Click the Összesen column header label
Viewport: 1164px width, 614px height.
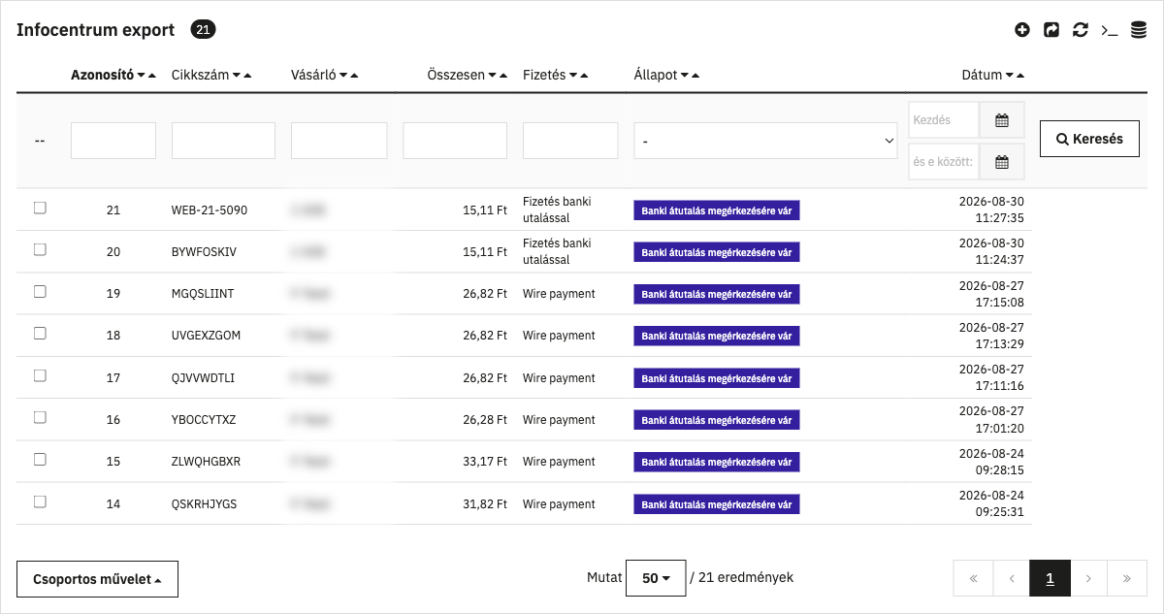pyautogui.click(x=456, y=75)
